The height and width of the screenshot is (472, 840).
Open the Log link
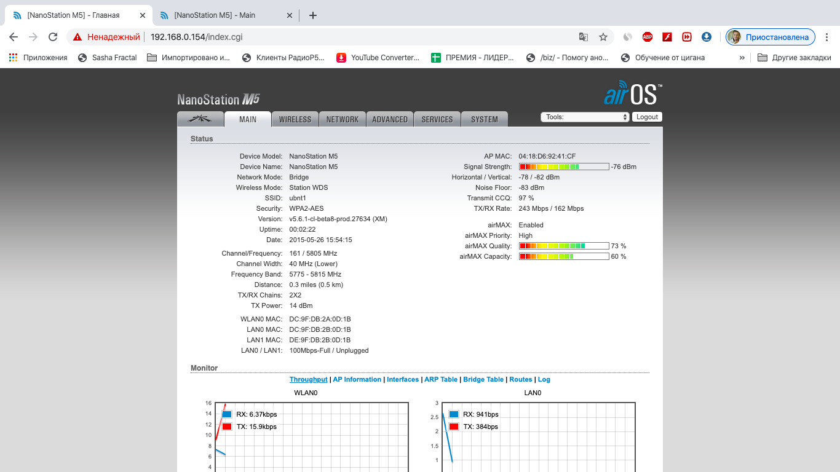pyautogui.click(x=544, y=380)
